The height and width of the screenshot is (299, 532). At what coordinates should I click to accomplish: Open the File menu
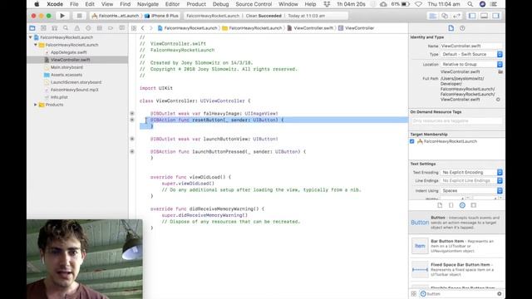pyautogui.click(x=74, y=4)
